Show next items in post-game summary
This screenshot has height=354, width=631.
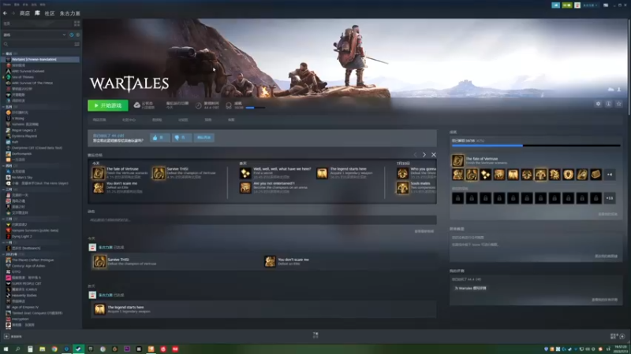[424, 154]
